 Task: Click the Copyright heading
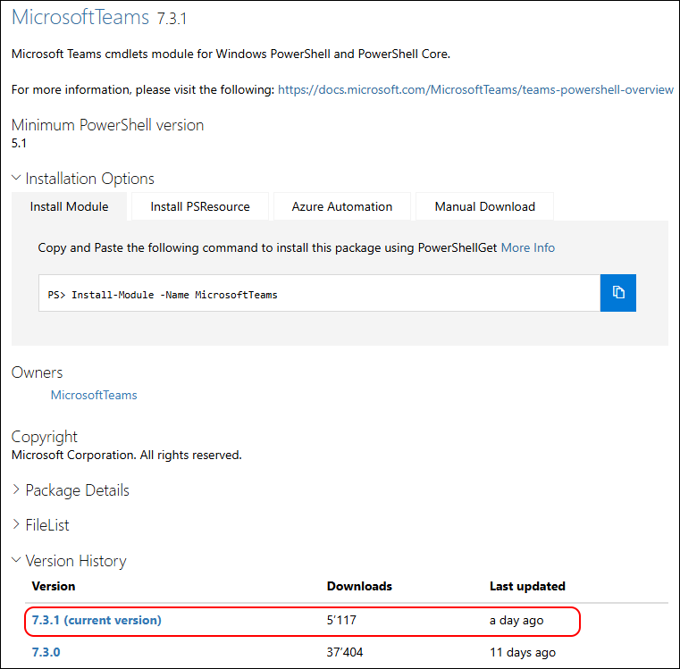pos(45,437)
